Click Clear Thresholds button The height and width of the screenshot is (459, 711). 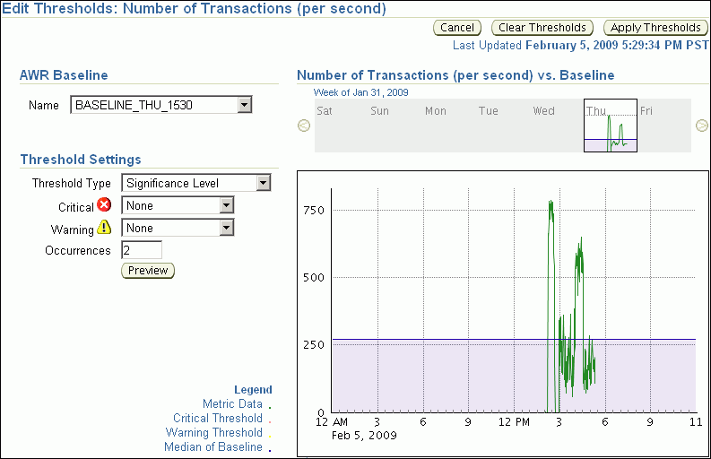[542, 28]
